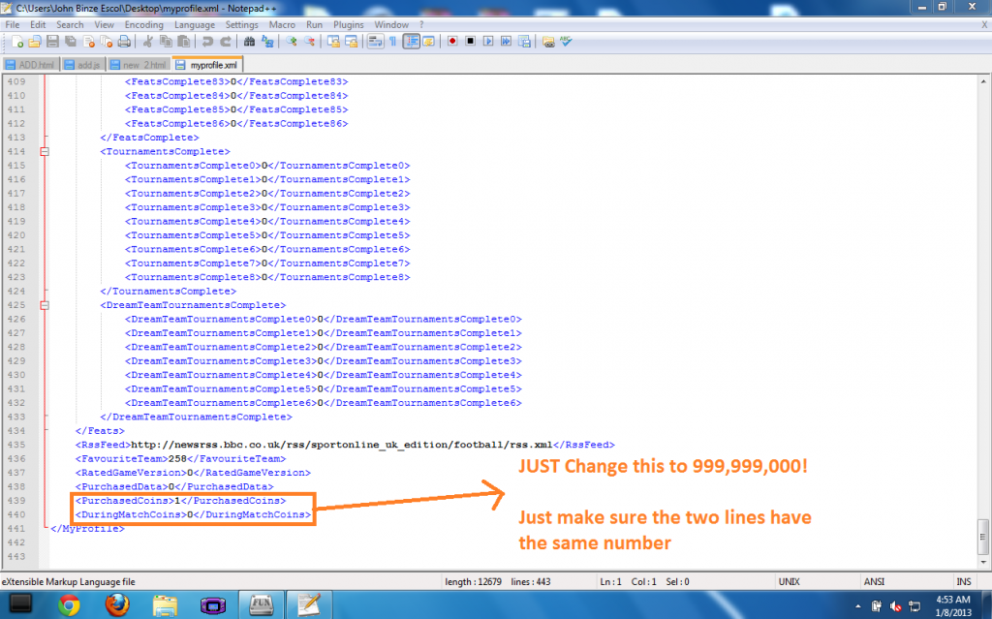Stop macro recording with square icon
The height and width of the screenshot is (619, 992).
coord(470,41)
